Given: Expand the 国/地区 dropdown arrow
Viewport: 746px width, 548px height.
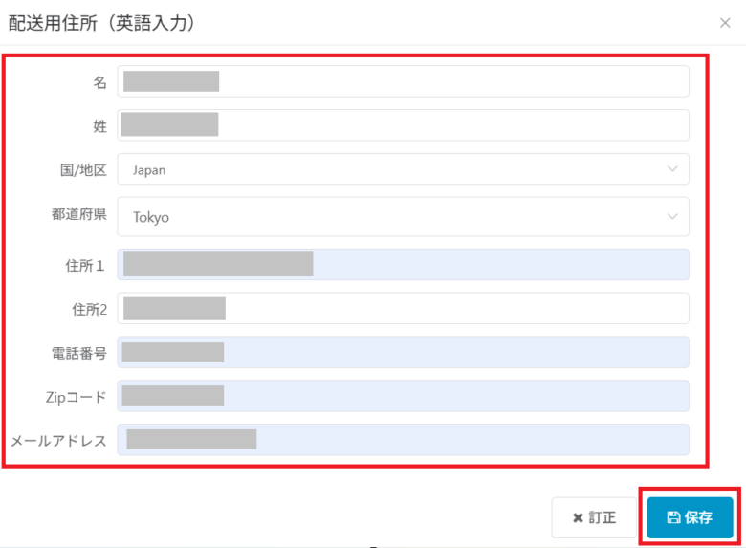Looking at the screenshot, I should 671,169.
